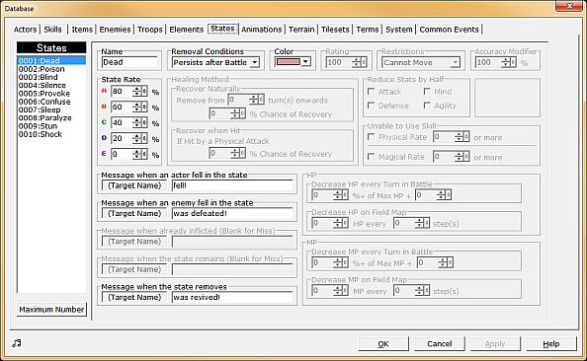Select state 0003:Blind in the list
587x361 pixels.
click(x=51, y=77)
